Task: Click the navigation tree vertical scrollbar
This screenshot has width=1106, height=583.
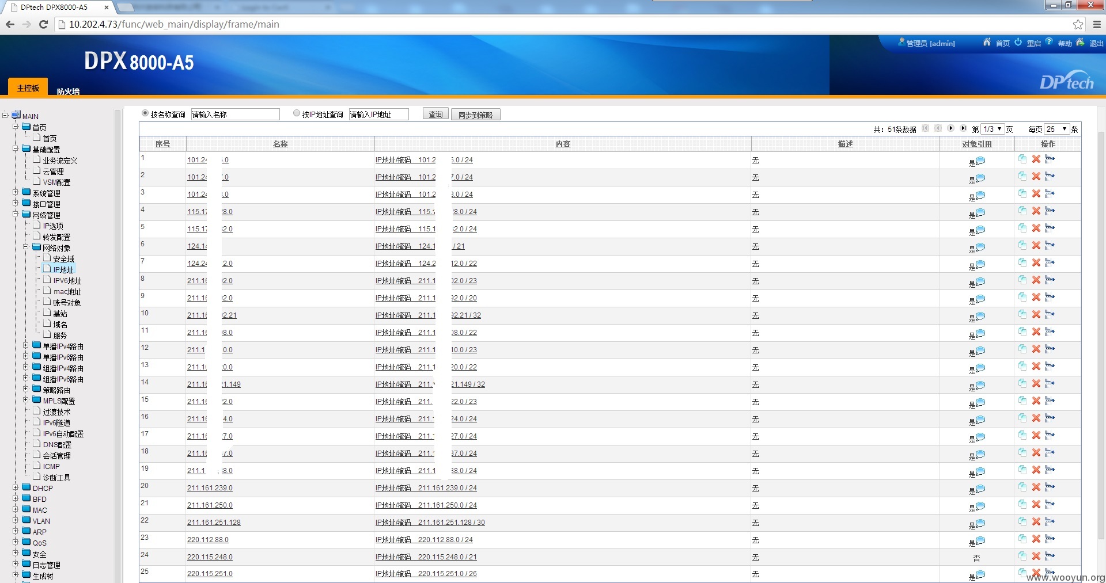Action: [x=118, y=345]
